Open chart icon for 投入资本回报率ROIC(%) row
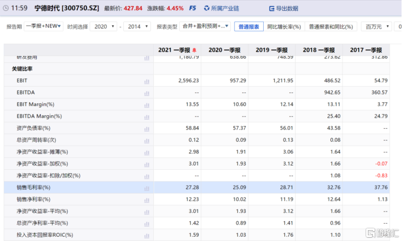The image size is (402, 241). coord(147,236)
